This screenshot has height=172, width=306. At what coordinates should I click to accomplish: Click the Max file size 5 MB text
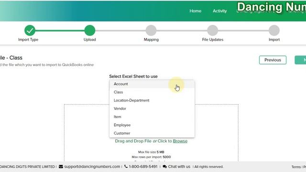(151, 152)
